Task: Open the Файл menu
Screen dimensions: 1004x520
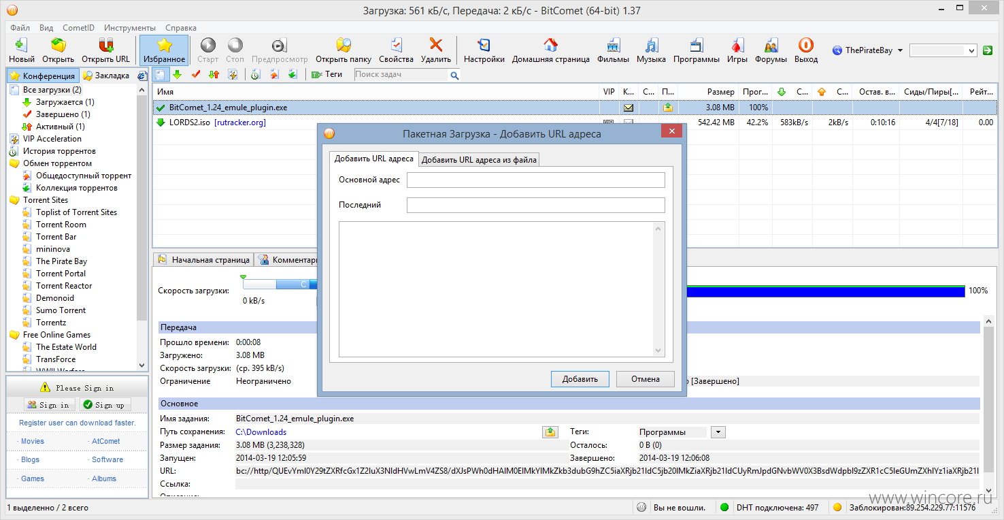Action: 20,28
